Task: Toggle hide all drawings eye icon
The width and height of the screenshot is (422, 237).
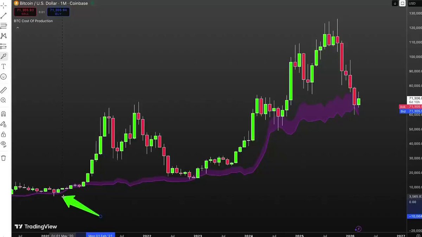Action: pos(4,144)
